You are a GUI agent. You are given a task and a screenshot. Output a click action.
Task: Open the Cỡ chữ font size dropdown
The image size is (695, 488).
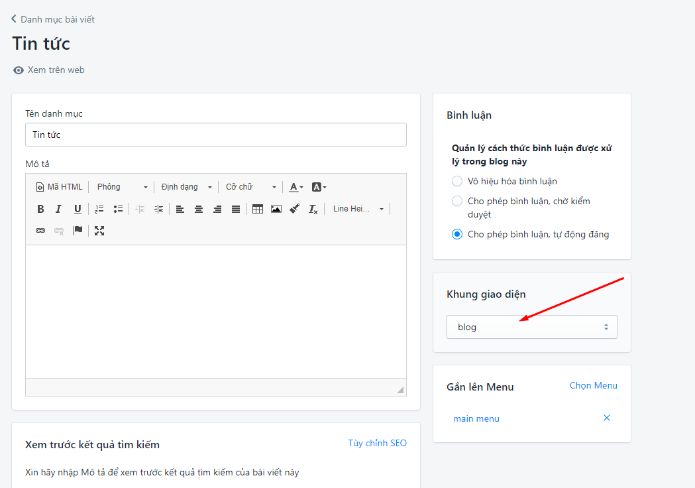point(251,187)
